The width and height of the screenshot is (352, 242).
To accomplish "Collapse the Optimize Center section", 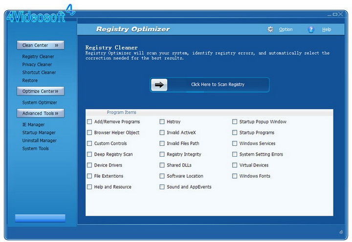I will (41, 91).
